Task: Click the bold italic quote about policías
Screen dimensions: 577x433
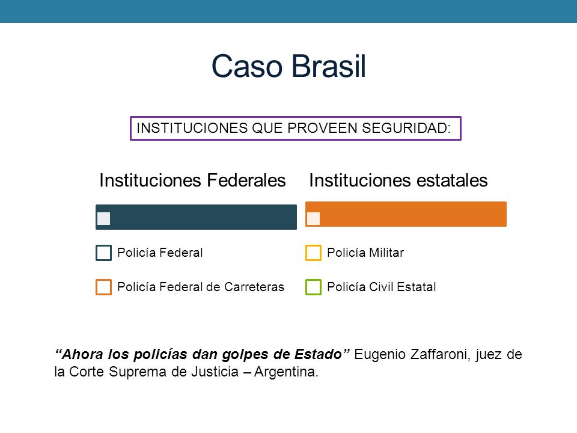Action: pyautogui.click(x=202, y=354)
